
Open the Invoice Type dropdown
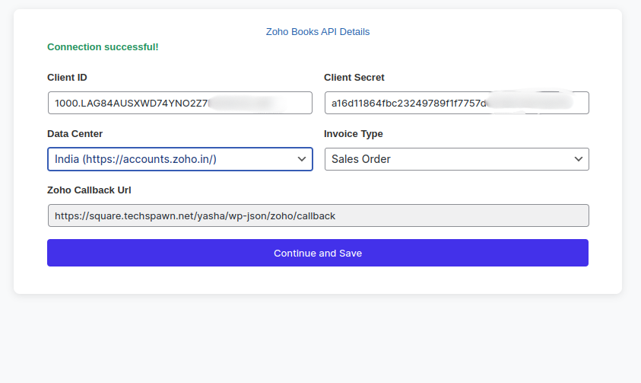tap(456, 159)
